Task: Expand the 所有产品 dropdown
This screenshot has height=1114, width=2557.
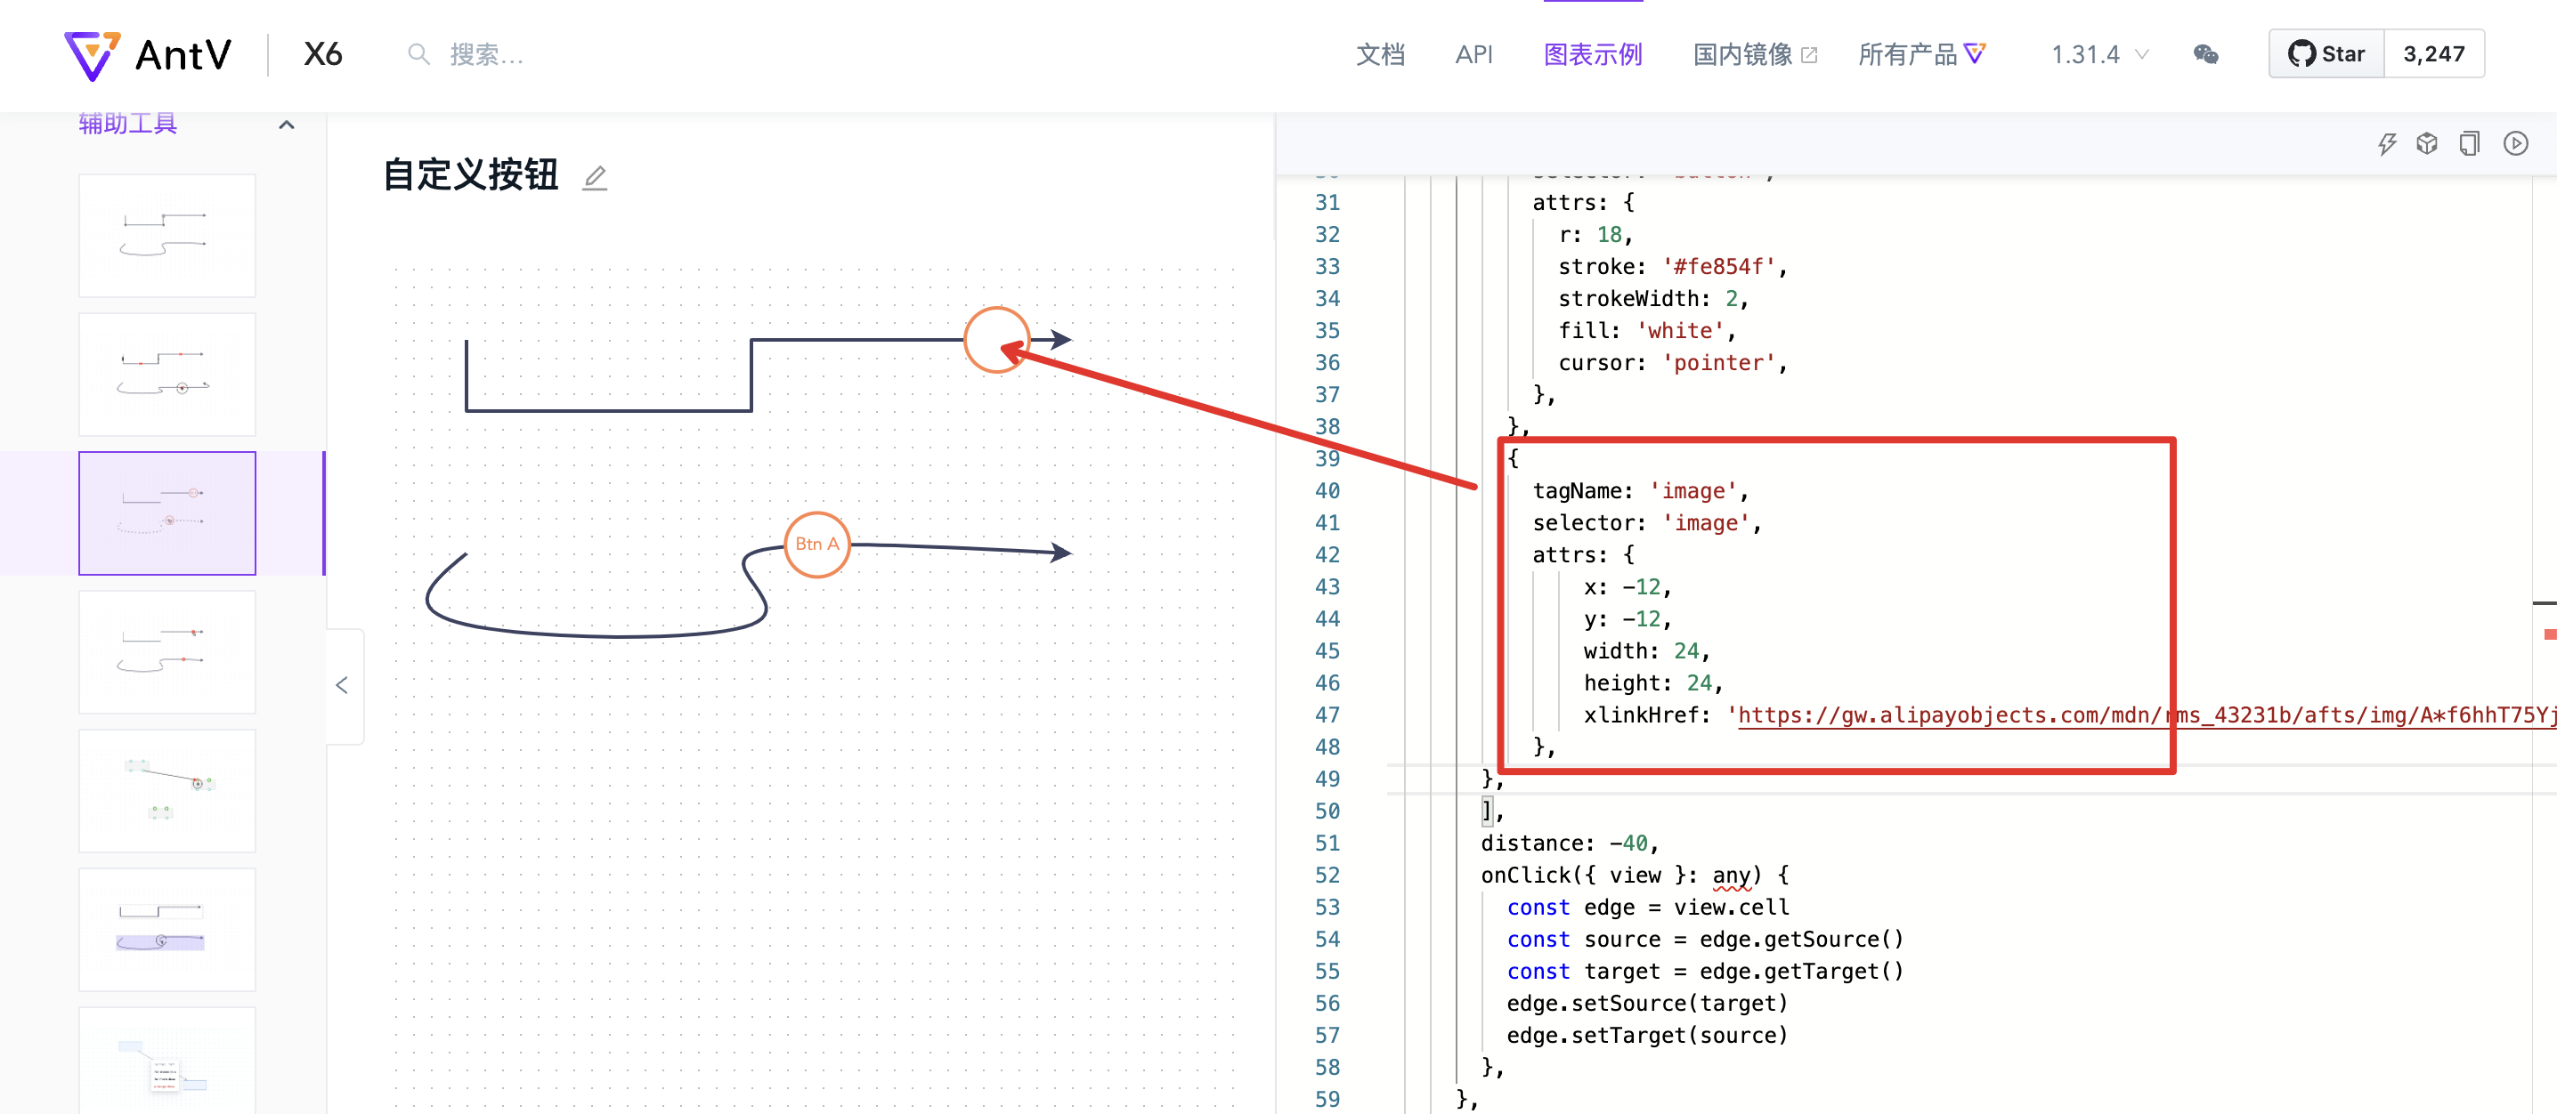Action: point(1921,54)
